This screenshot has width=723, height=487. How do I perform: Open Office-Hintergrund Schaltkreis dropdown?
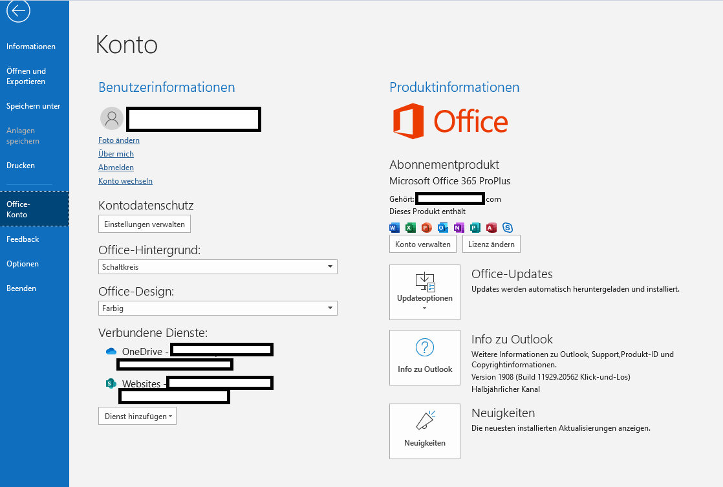pos(218,267)
